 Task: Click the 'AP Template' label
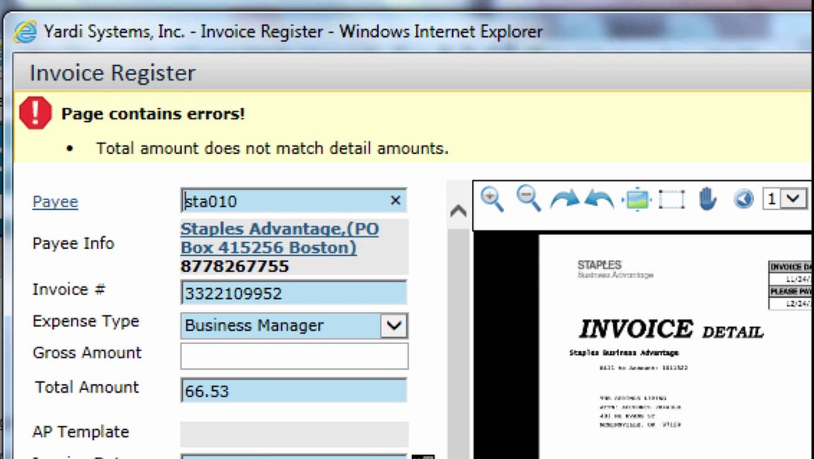click(80, 432)
